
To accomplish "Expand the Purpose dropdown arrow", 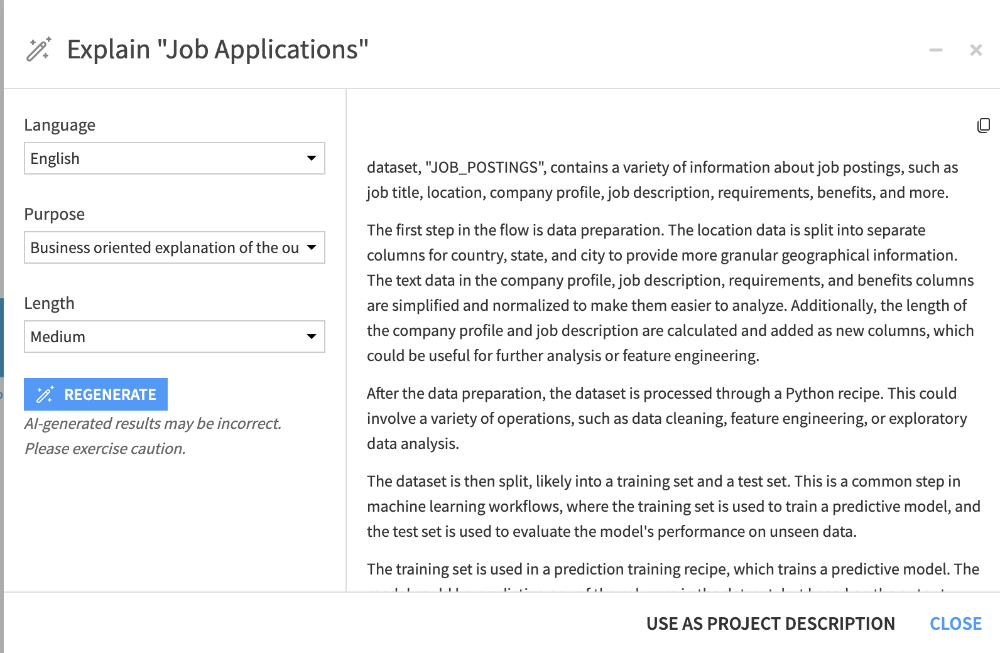I will 312,247.
